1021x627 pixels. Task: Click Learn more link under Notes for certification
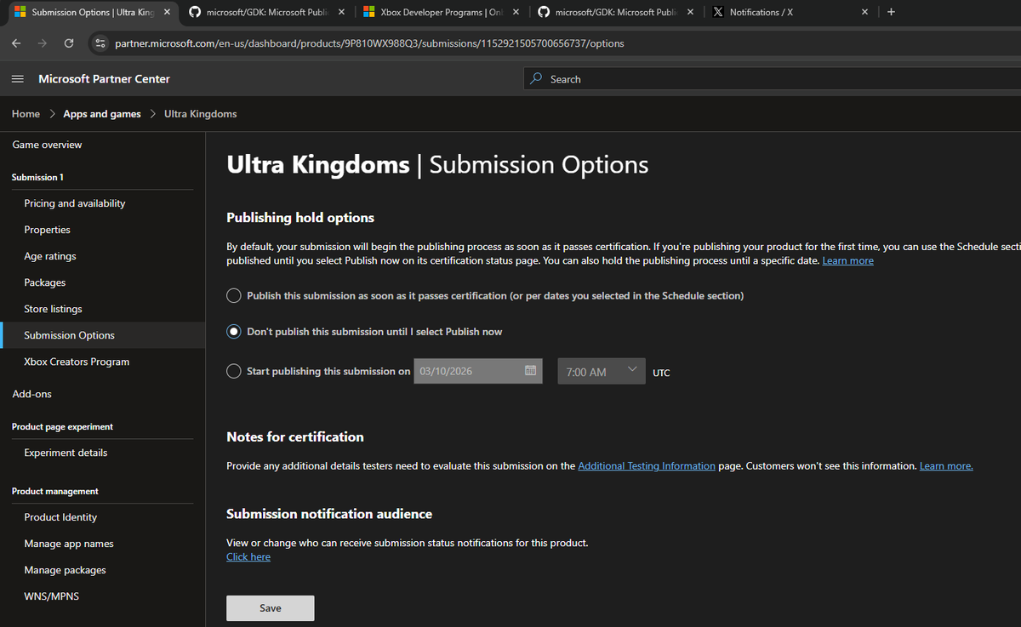click(946, 466)
